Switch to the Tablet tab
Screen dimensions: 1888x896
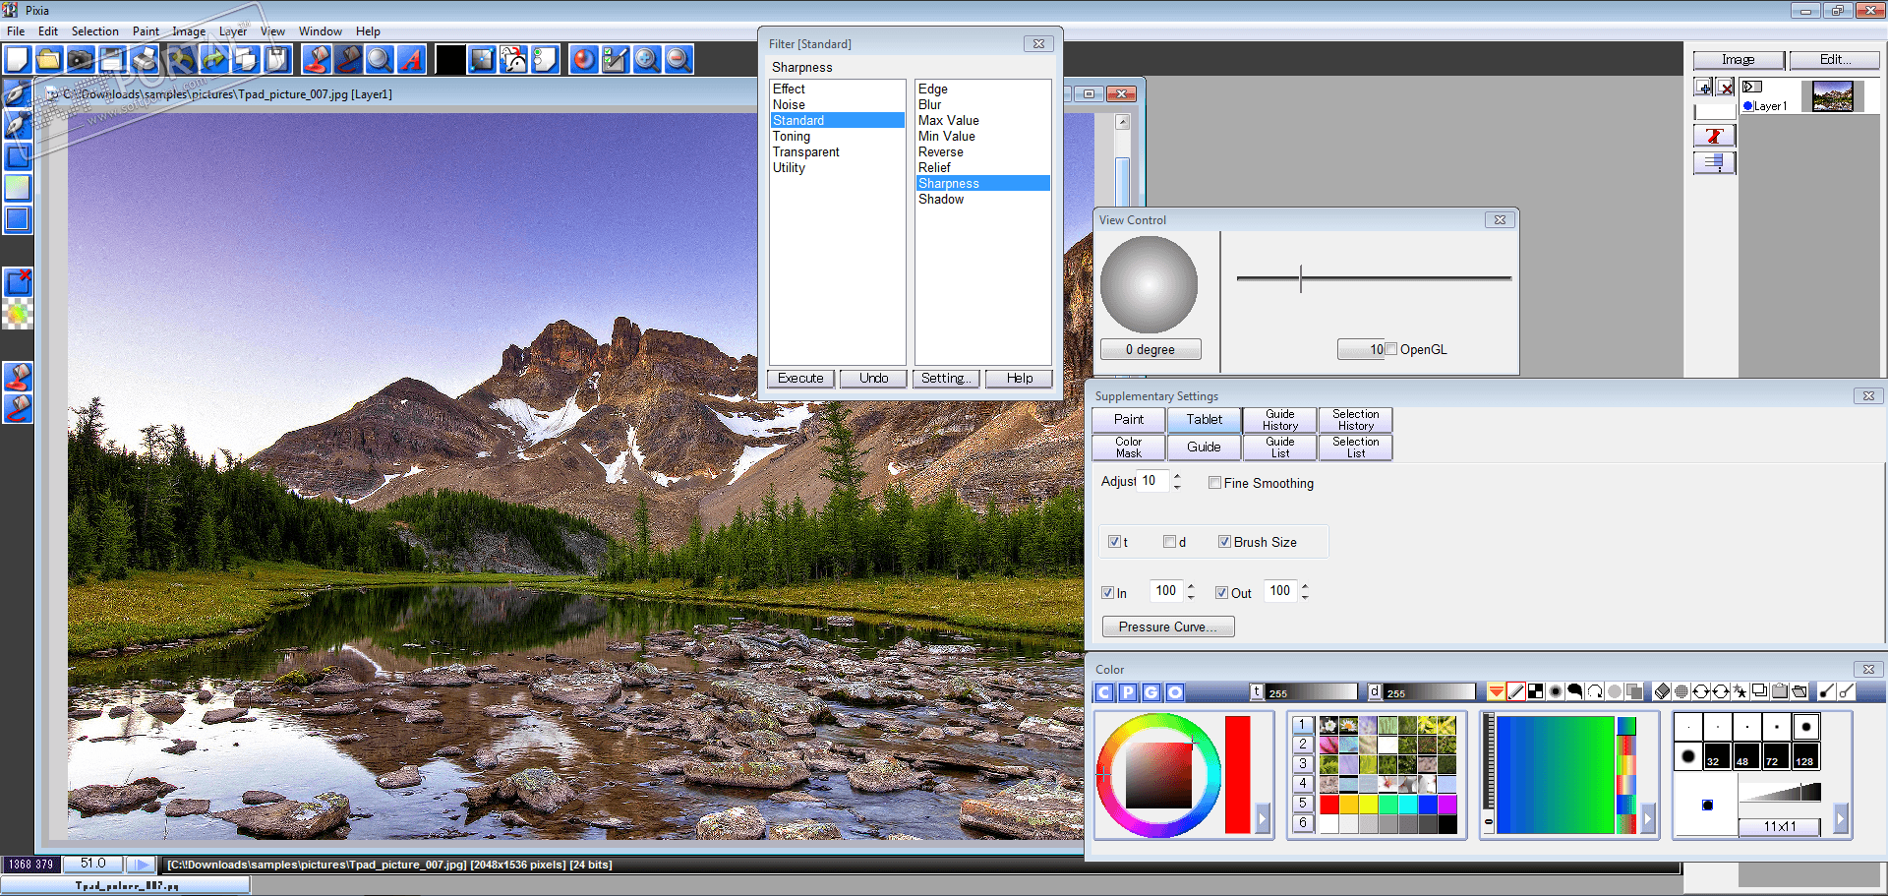tap(1204, 420)
